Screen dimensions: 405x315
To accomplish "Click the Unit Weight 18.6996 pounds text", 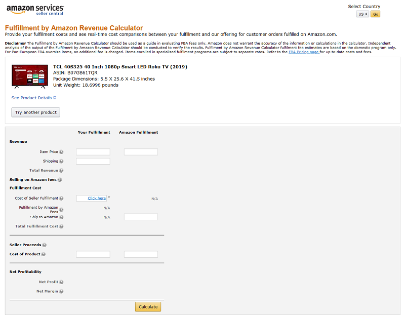I will (x=86, y=85).
